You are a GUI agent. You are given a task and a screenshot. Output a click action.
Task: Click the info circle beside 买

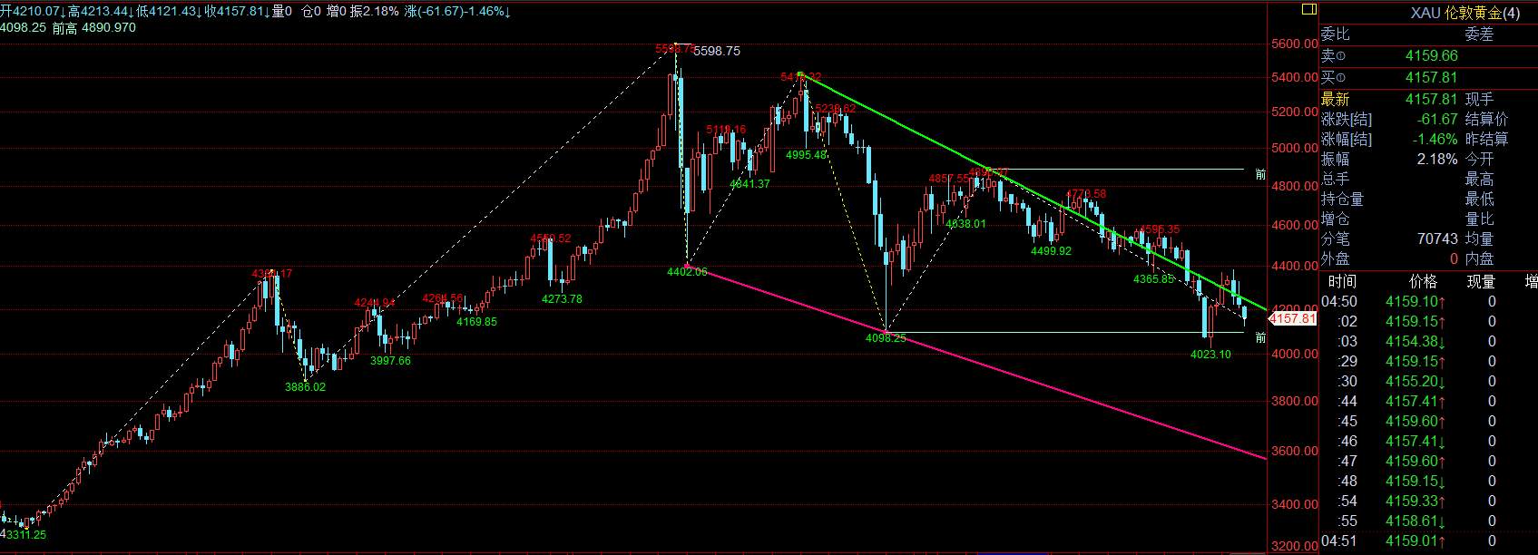coord(1341,79)
